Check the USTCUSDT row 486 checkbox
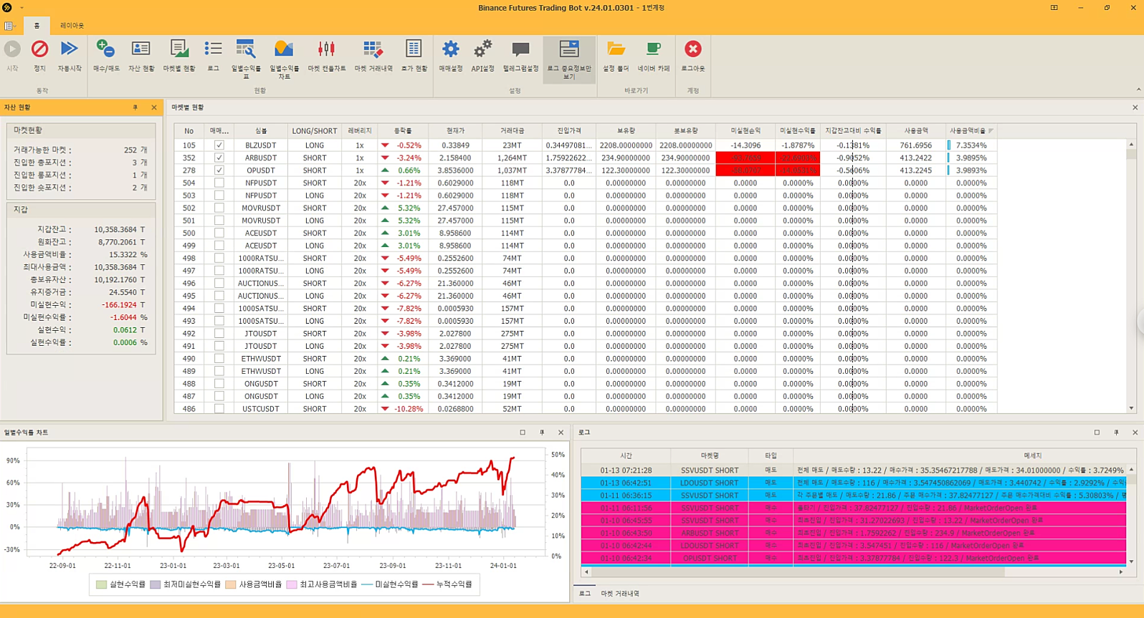Viewport: 1144px width, 618px height. coord(219,409)
